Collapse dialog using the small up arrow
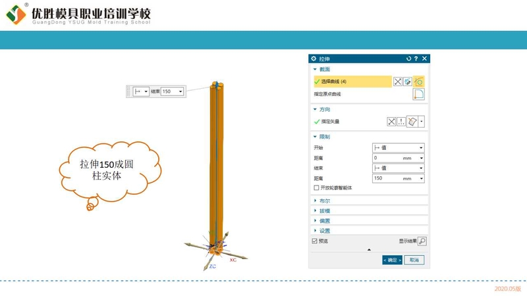This screenshot has height=296, width=527. point(369,250)
